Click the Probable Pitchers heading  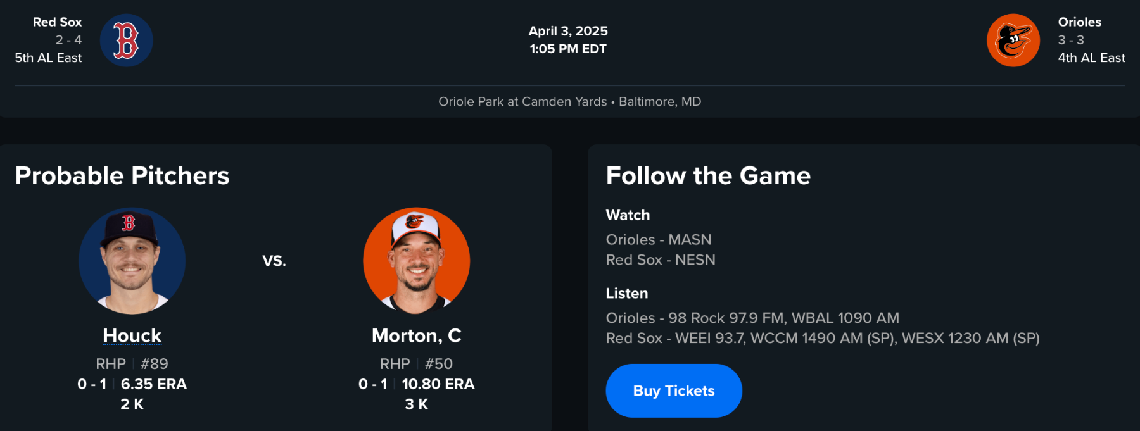point(122,175)
